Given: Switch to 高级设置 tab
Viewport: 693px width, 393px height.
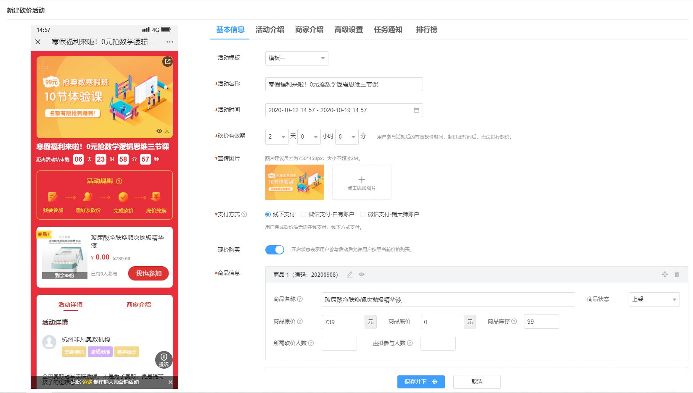Looking at the screenshot, I should coord(349,30).
